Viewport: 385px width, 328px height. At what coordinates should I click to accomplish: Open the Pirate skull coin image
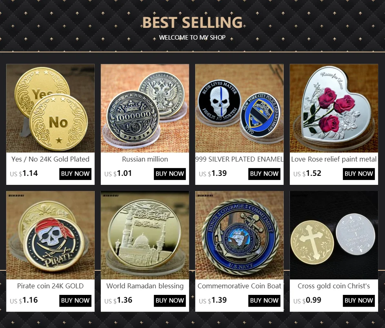coord(50,235)
